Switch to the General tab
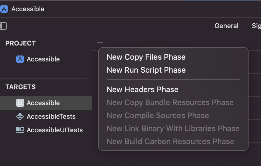Screen dimensions: 261x166 point(226,26)
